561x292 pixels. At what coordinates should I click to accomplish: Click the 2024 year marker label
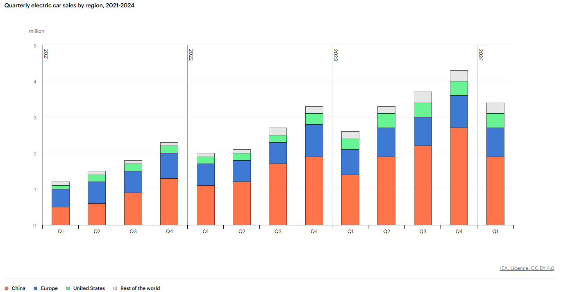click(481, 55)
